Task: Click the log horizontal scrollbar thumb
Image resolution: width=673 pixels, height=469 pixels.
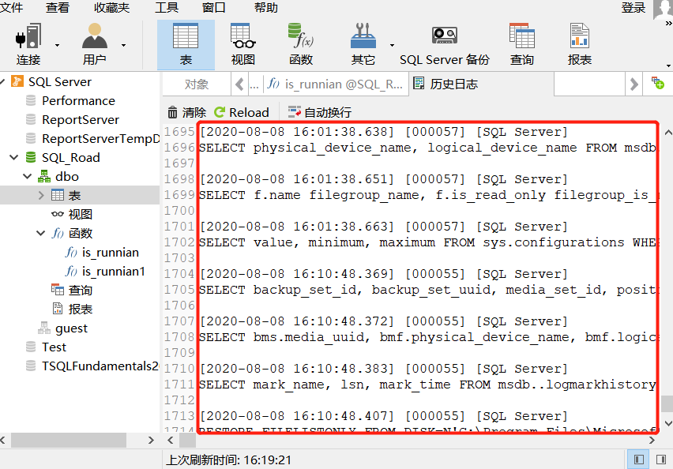Action: [187, 441]
